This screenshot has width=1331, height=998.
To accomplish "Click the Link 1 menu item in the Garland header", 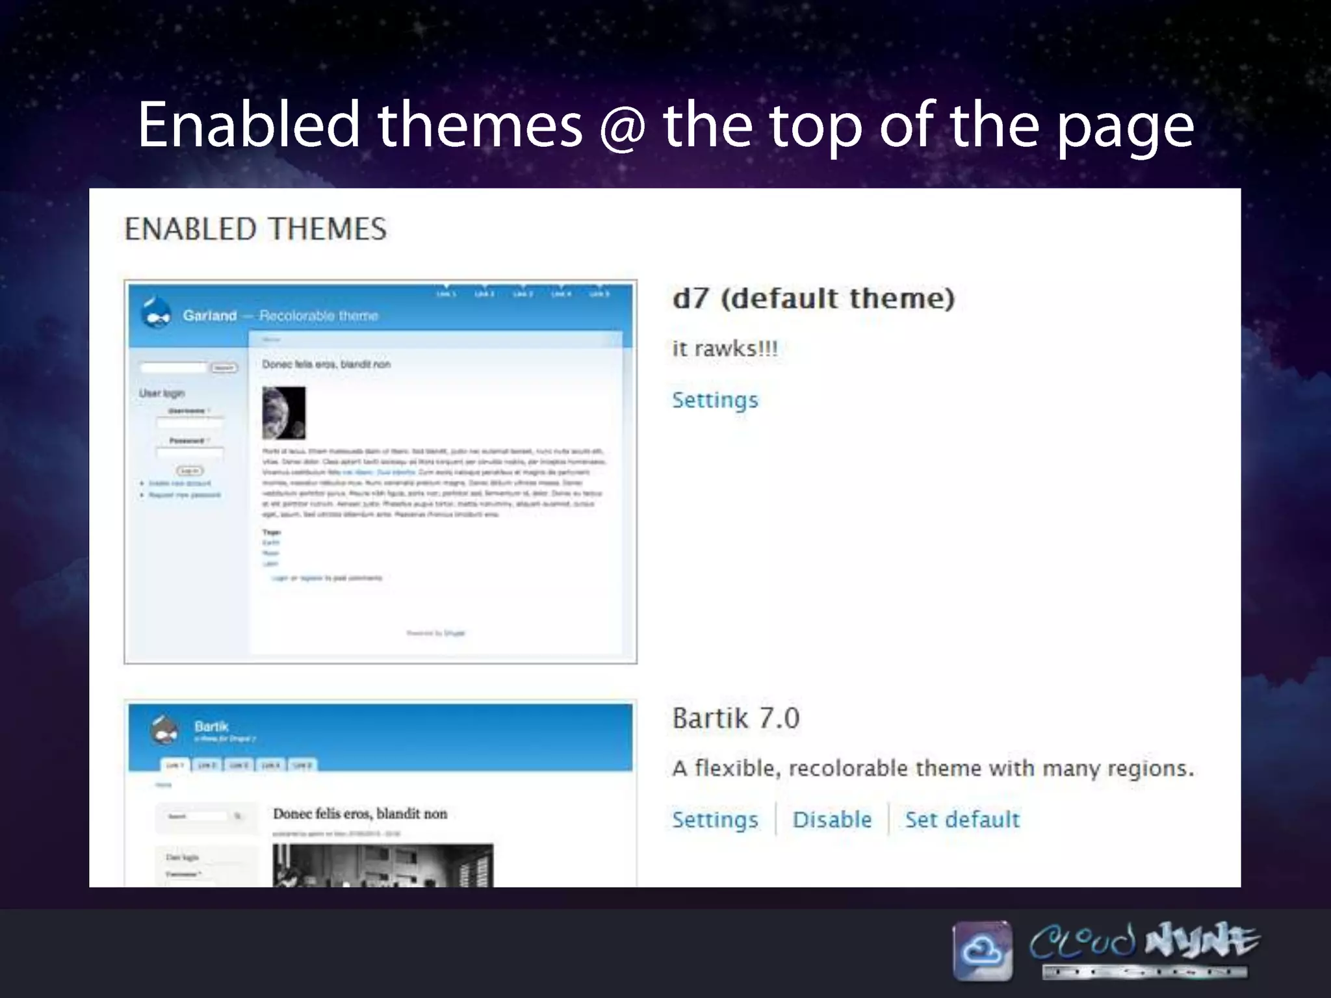I will (x=446, y=294).
